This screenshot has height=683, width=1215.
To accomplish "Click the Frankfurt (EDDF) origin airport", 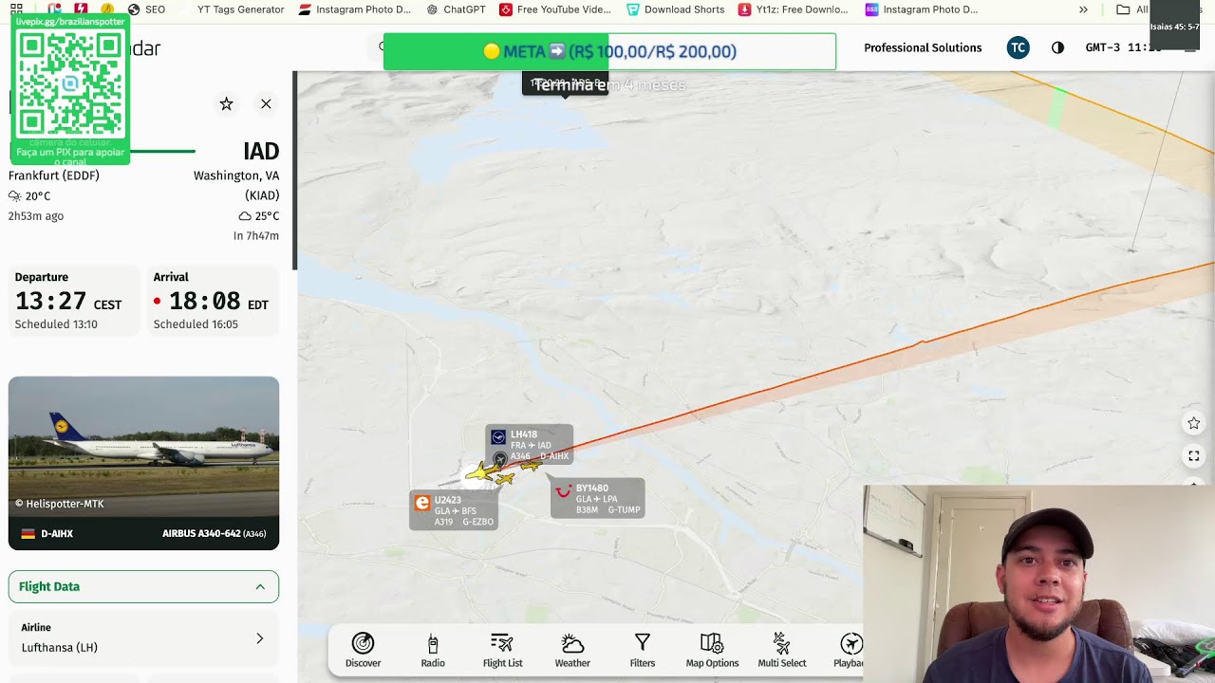I will [54, 175].
